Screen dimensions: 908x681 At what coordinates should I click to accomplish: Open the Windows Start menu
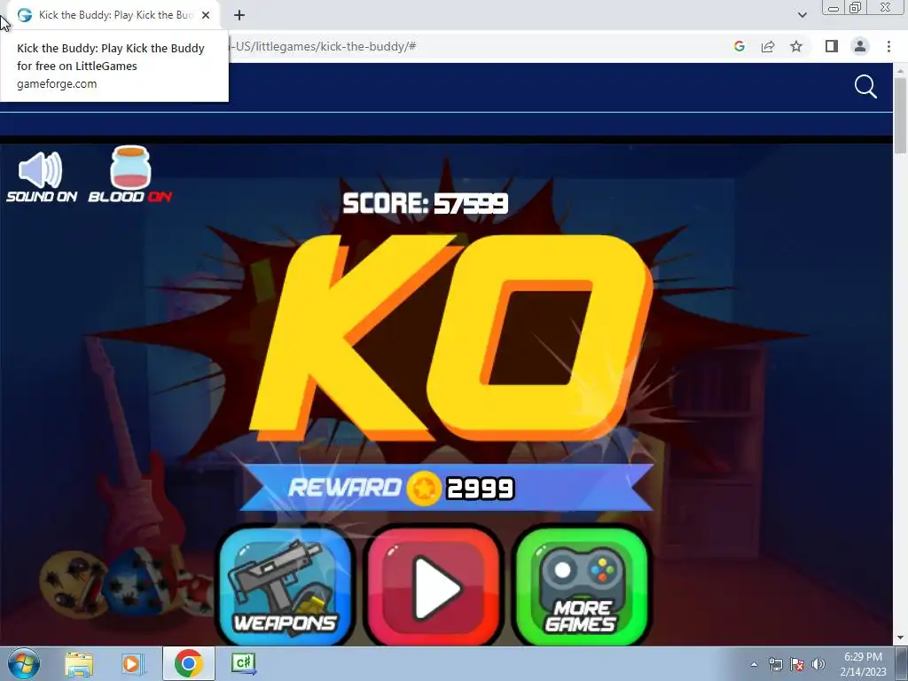coord(23,663)
